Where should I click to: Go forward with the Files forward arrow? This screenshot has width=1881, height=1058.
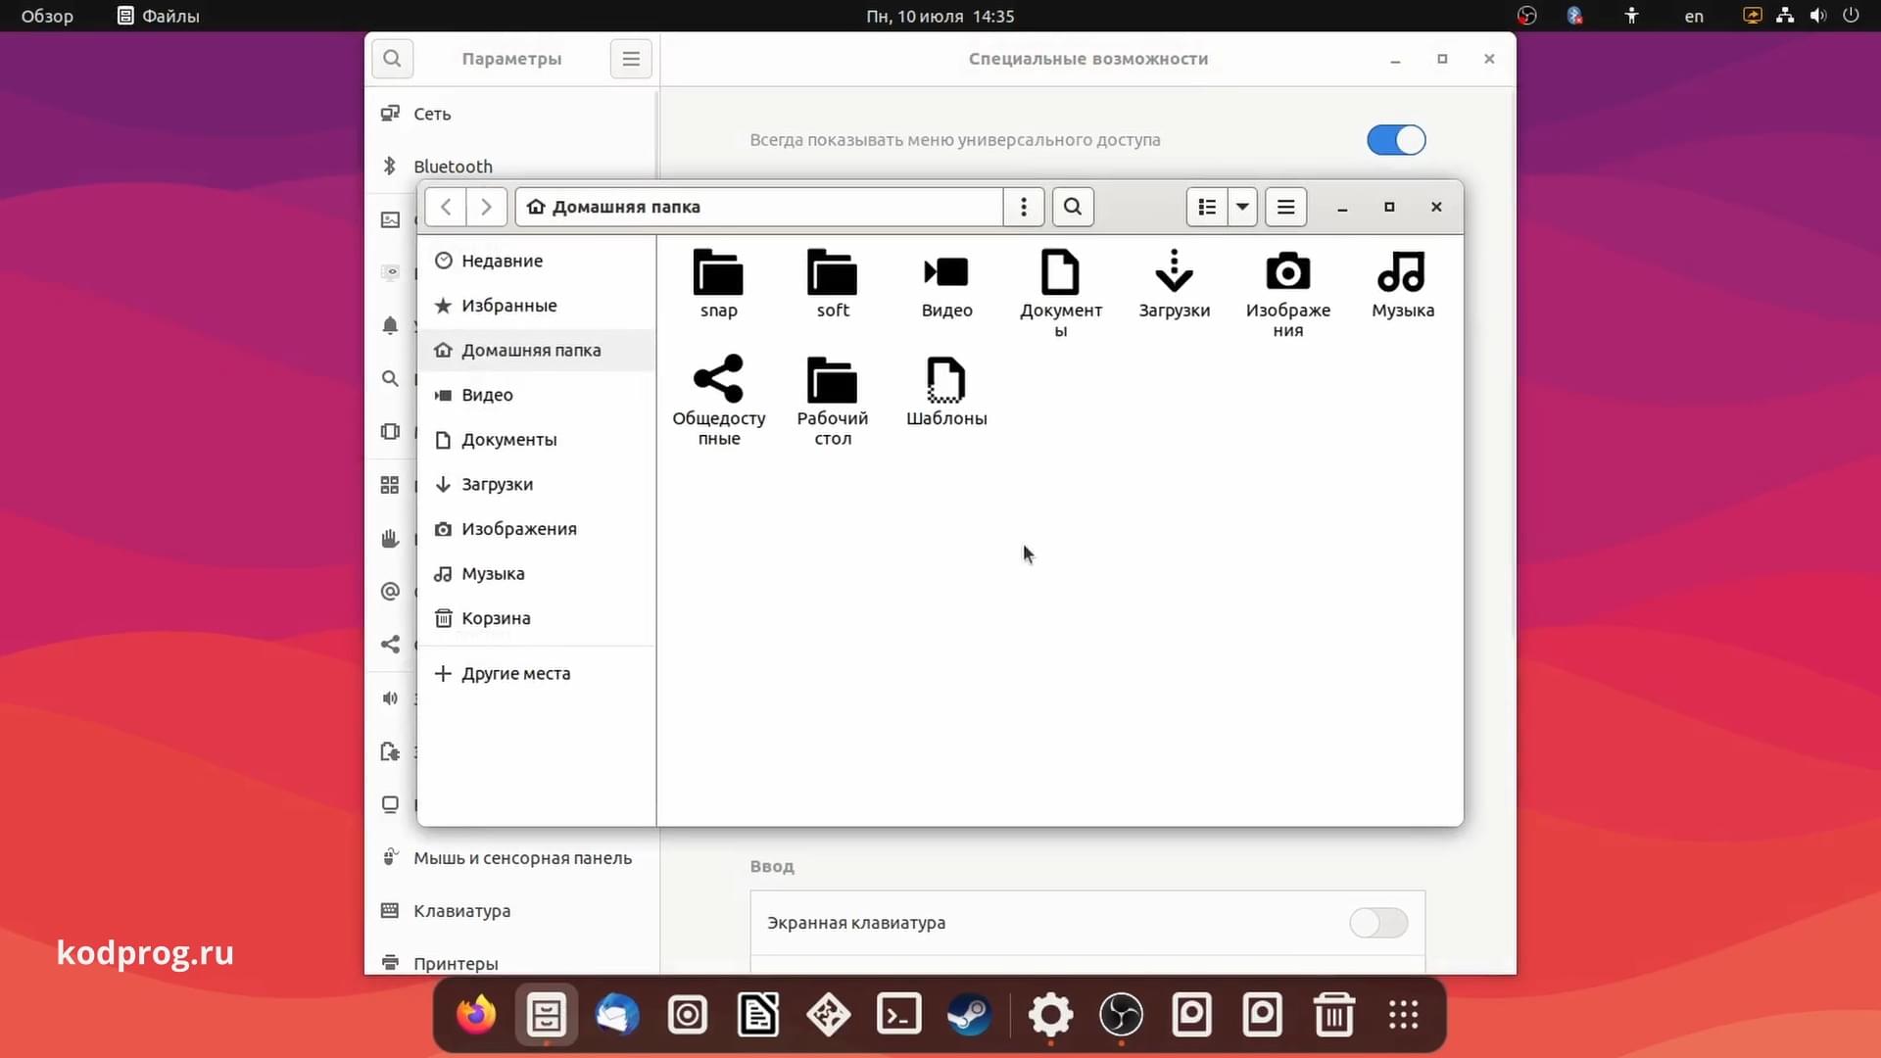click(x=486, y=207)
